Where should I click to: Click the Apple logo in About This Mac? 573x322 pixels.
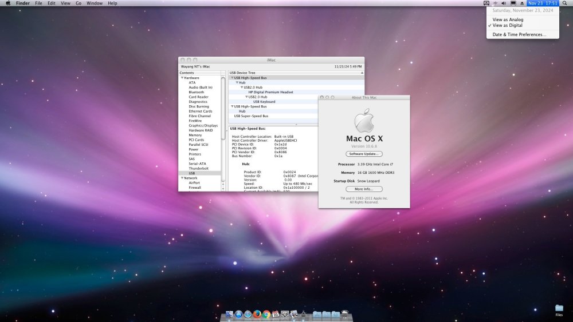point(364,120)
